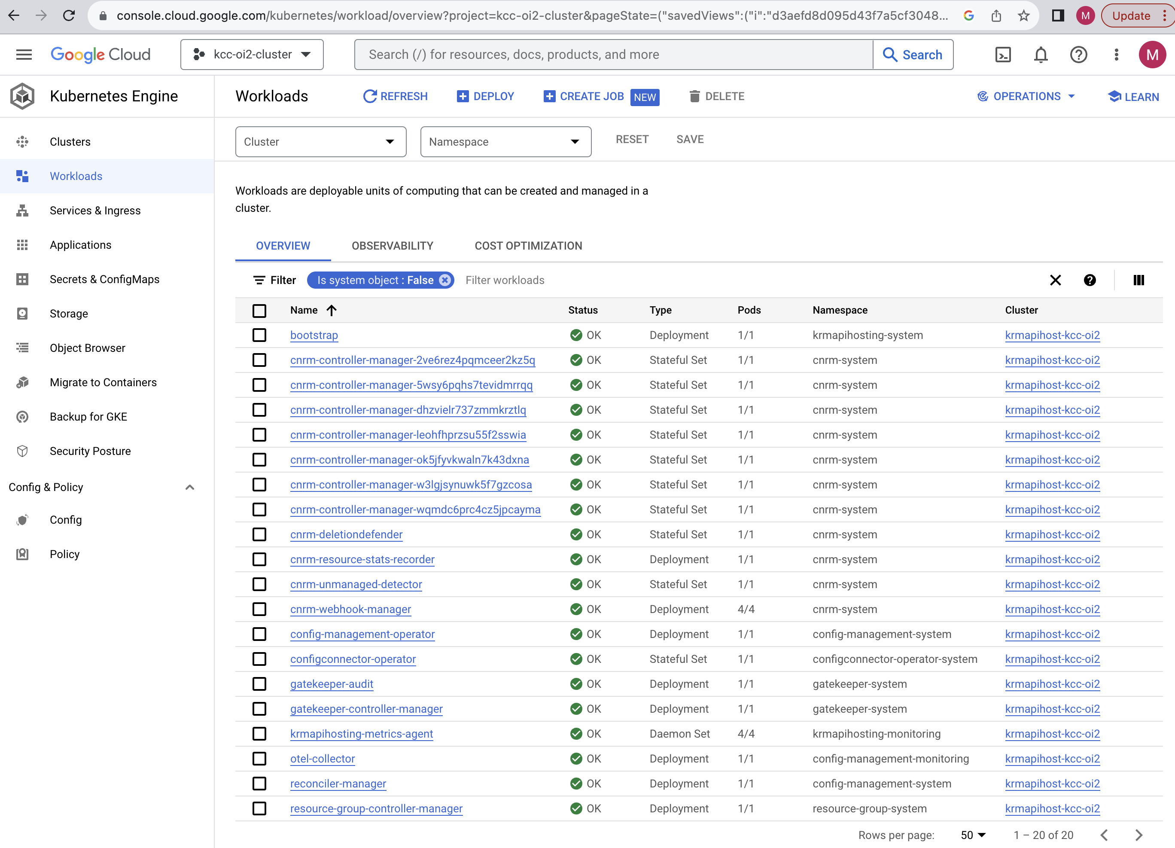This screenshot has width=1175, height=848.
Task: Open the notifications bell
Action: pos(1040,55)
